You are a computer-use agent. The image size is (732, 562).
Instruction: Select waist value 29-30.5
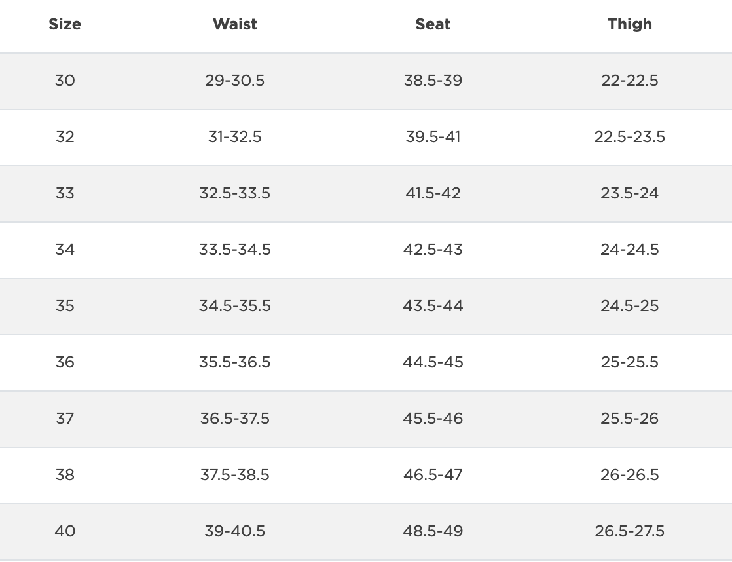[234, 81]
